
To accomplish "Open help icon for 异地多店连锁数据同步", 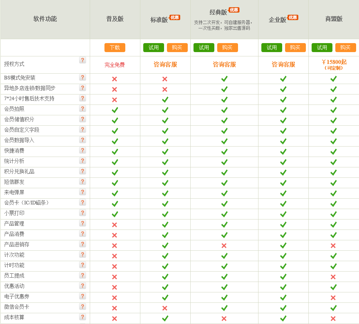I will click(83, 88).
